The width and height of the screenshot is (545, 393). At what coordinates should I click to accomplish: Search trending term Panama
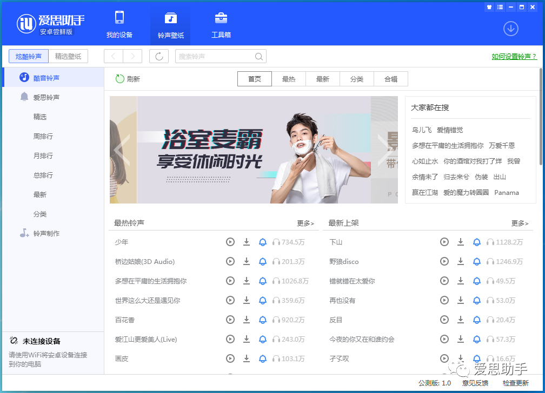click(507, 192)
